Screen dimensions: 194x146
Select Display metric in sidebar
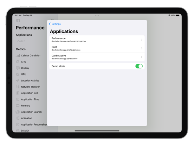pos(25,68)
